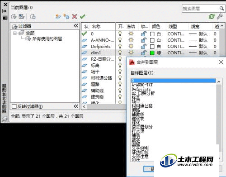
Task: Check the 反转过滤器 checkbox
Action: 14,106
